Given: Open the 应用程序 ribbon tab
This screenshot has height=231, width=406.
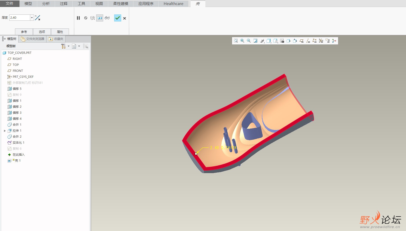Looking at the screenshot, I should 146,4.
